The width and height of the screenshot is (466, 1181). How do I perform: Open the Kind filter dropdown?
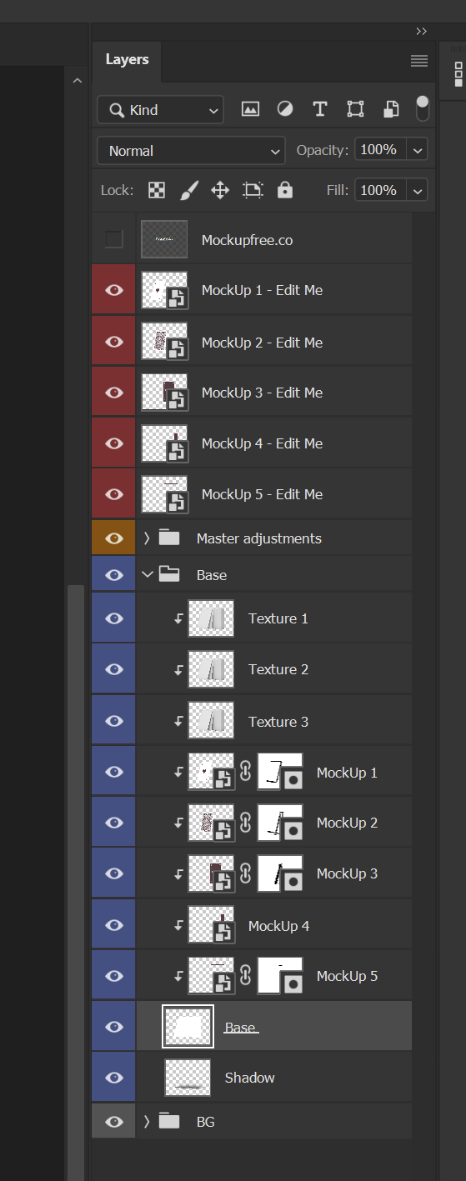point(160,109)
